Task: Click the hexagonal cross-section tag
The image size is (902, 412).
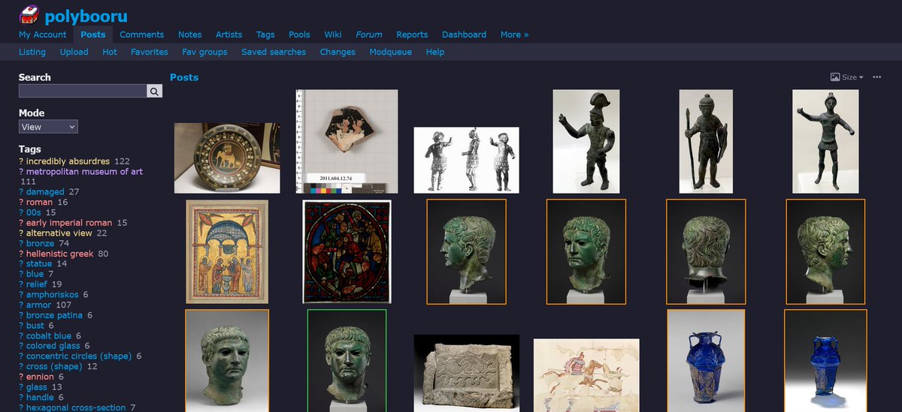Action: tap(76, 407)
